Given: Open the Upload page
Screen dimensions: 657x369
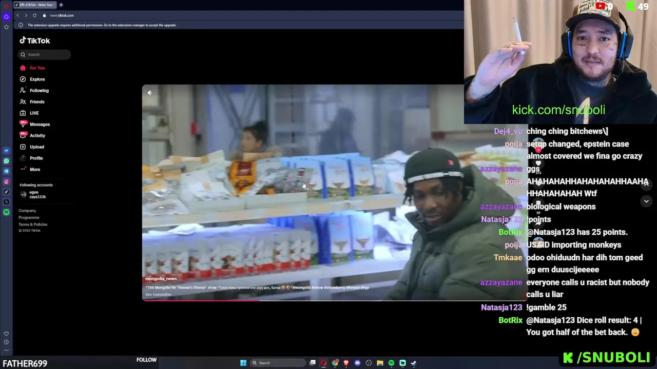Looking at the screenshot, I should coord(32,147).
